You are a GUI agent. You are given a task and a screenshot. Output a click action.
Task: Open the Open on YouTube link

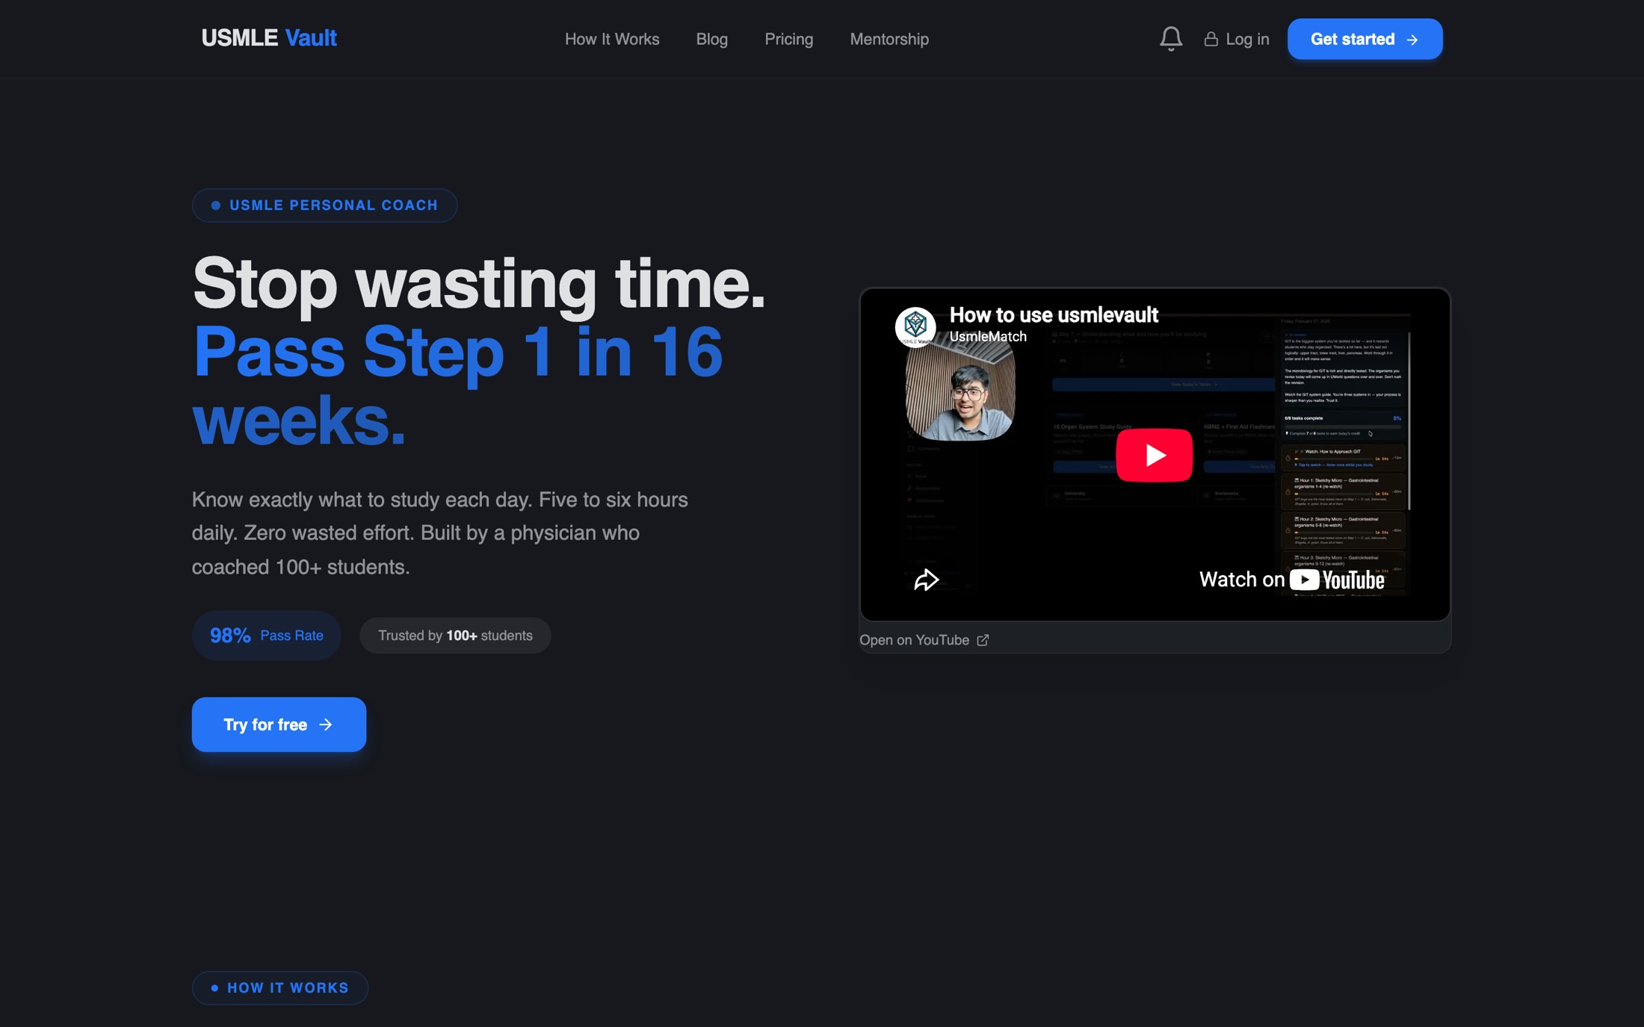[924, 640]
